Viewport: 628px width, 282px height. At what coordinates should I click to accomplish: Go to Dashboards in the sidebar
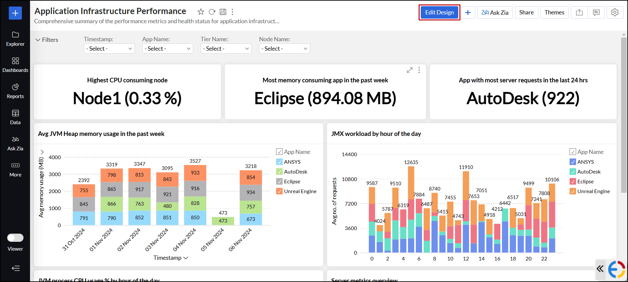(x=15, y=65)
